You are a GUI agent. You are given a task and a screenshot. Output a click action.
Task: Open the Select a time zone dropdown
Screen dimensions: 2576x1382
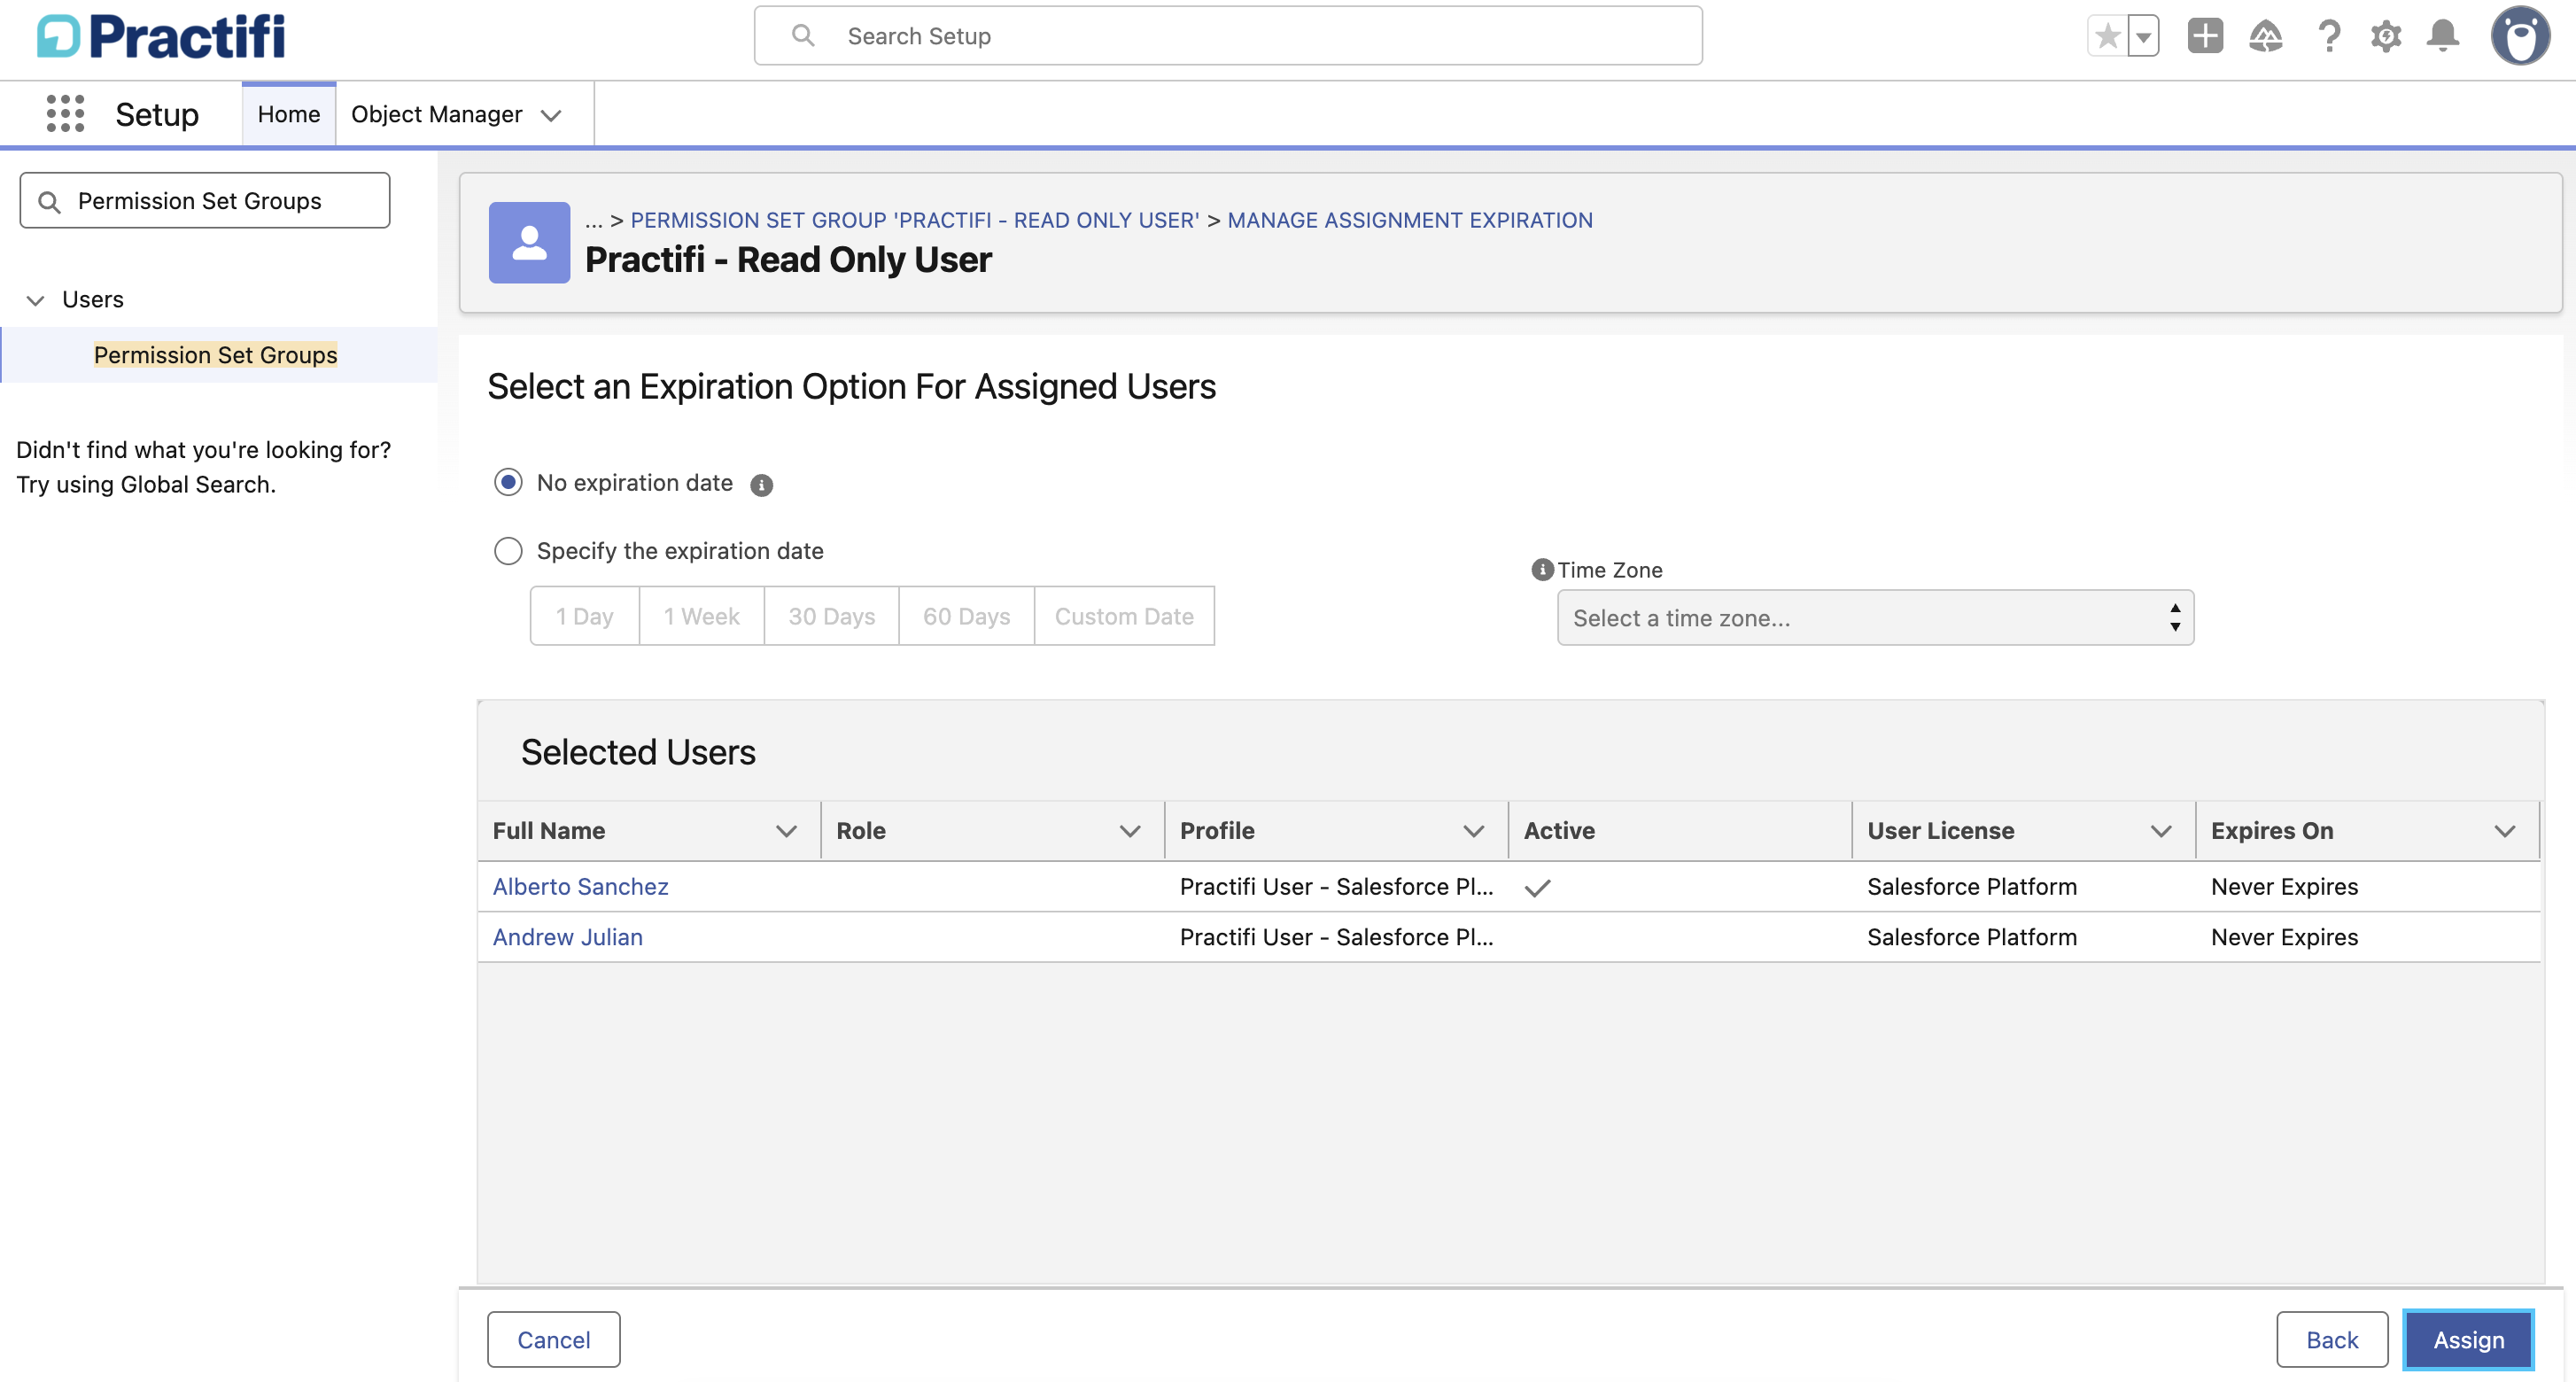point(1875,618)
